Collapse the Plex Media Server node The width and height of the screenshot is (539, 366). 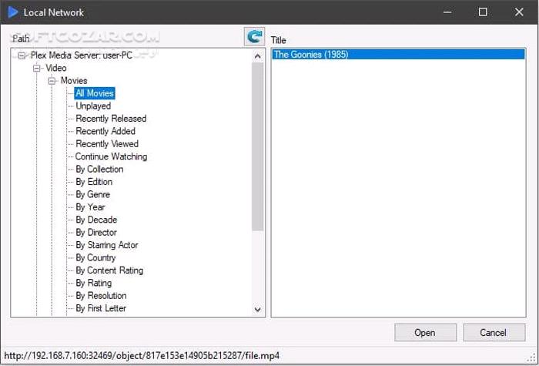click(22, 55)
